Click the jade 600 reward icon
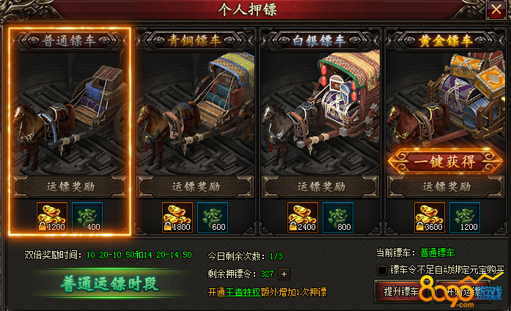This screenshot has width=511, height=311. coord(213,217)
